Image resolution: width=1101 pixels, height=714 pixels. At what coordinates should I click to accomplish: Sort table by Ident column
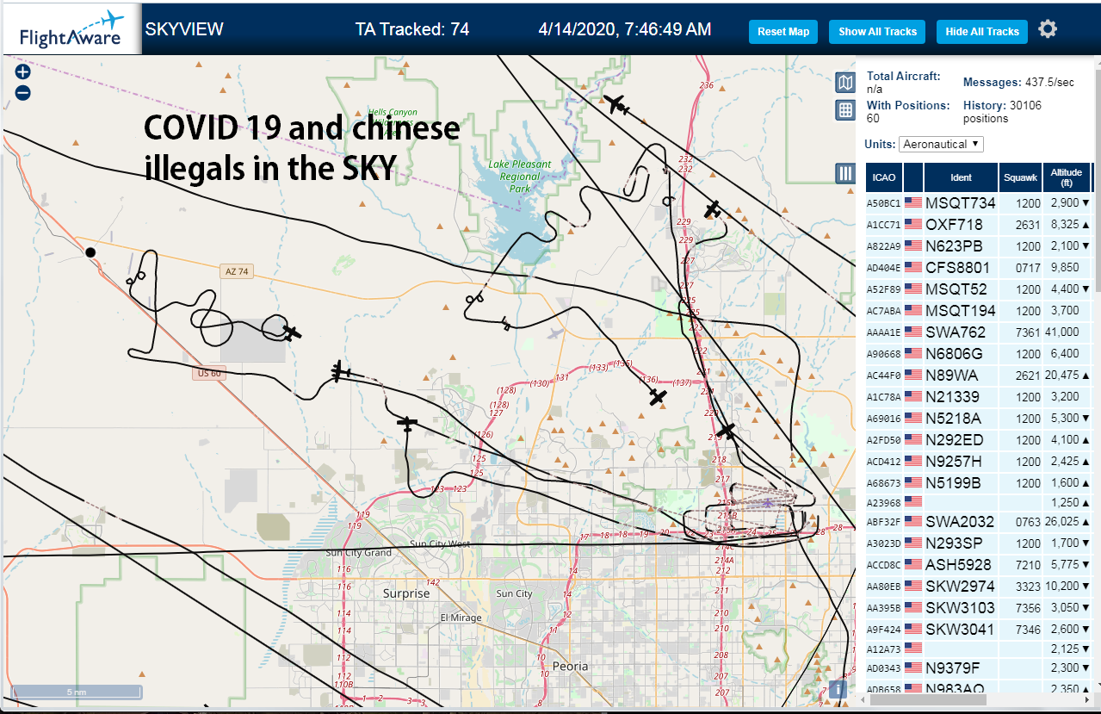pos(961,177)
